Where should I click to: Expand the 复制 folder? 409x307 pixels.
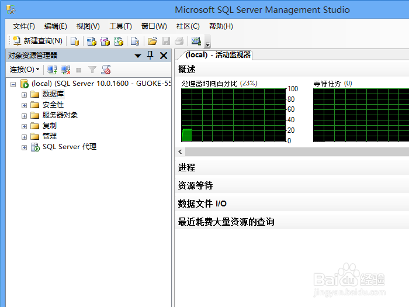pyautogui.click(x=24, y=126)
